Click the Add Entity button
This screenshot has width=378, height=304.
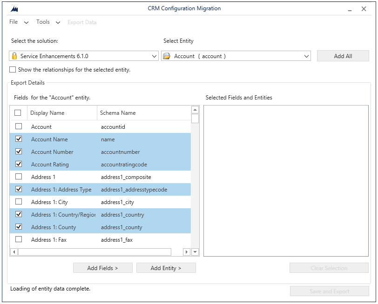tap(166, 268)
